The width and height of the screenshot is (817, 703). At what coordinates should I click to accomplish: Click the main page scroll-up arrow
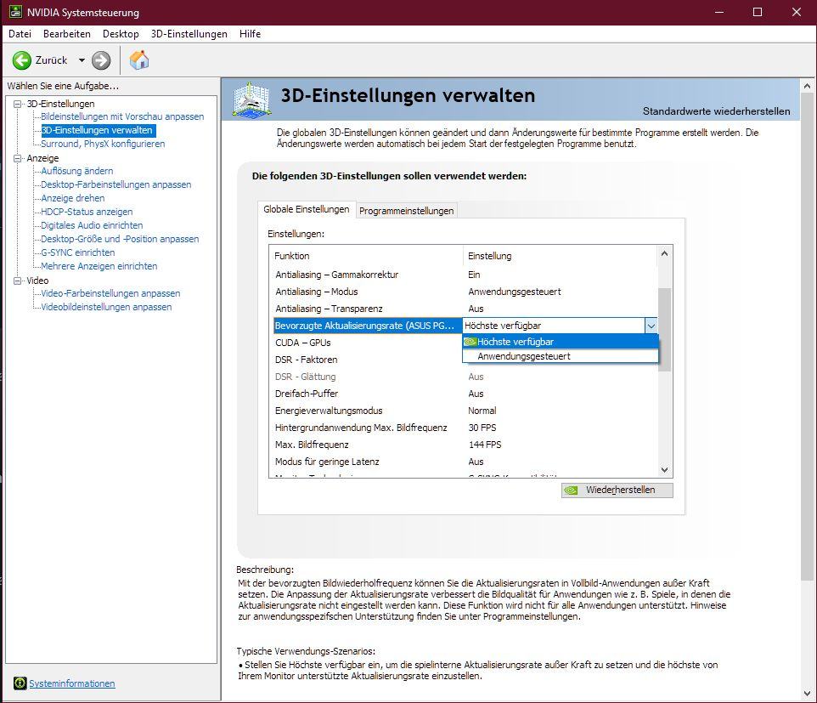tap(807, 86)
